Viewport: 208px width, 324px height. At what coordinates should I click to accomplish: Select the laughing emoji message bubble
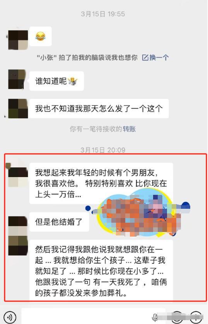[41, 37]
